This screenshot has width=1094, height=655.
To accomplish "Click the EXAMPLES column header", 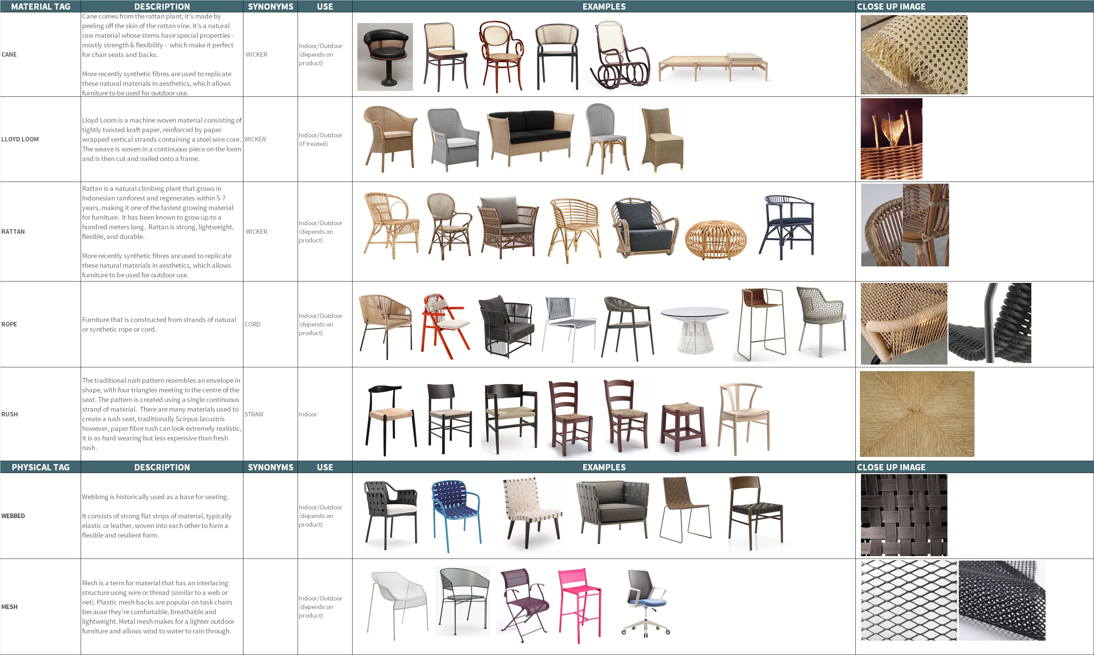I will coord(604,6).
